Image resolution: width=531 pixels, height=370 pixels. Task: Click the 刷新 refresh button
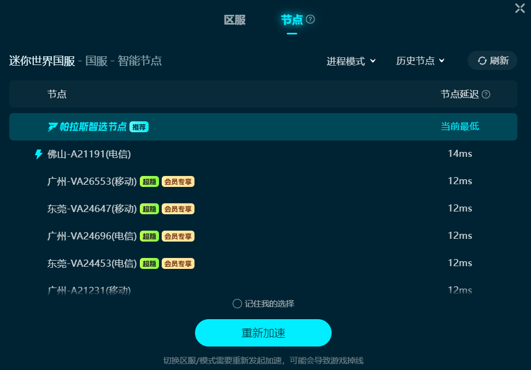(x=492, y=61)
